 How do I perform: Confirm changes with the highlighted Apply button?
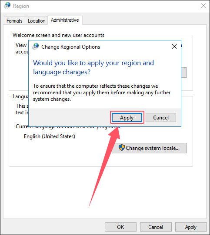(127, 117)
